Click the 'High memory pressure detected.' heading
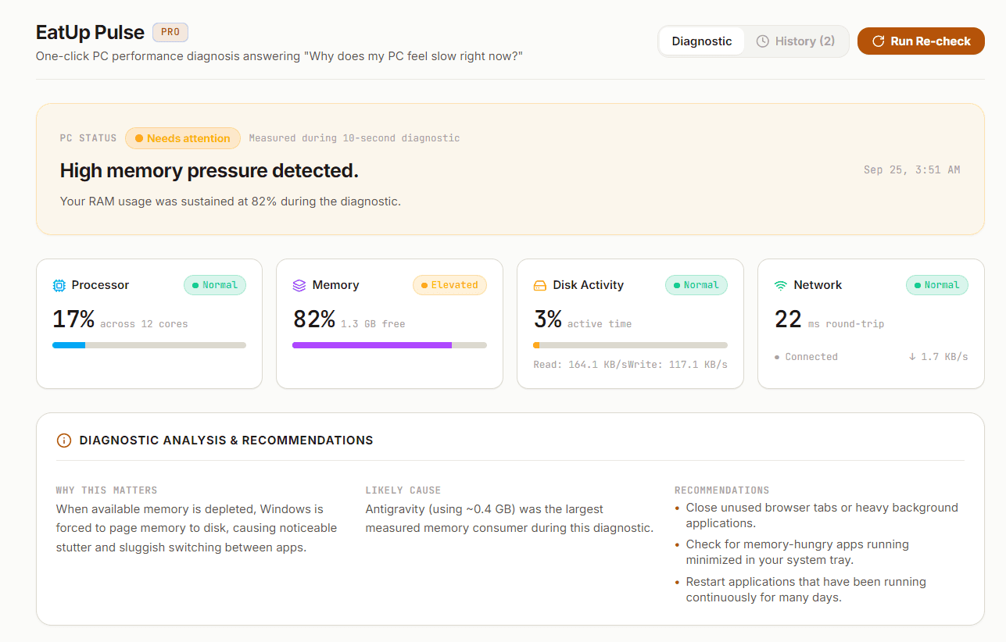The image size is (1006, 642). tap(209, 171)
